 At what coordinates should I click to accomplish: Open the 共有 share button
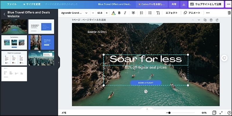pos(174,4)
